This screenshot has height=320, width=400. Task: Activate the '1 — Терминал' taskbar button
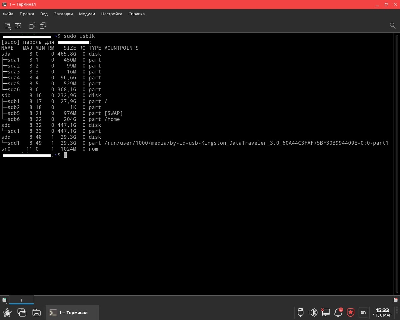pyautogui.click(x=72, y=312)
